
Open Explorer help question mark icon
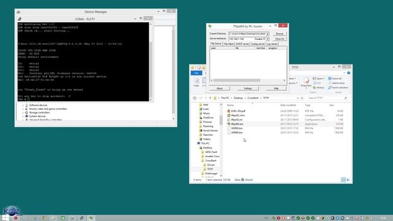pyautogui.click(x=349, y=73)
